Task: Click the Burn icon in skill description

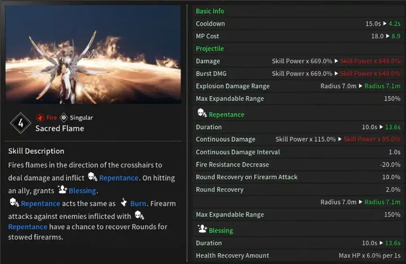Action: pyautogui.click(x=123, y=203)
